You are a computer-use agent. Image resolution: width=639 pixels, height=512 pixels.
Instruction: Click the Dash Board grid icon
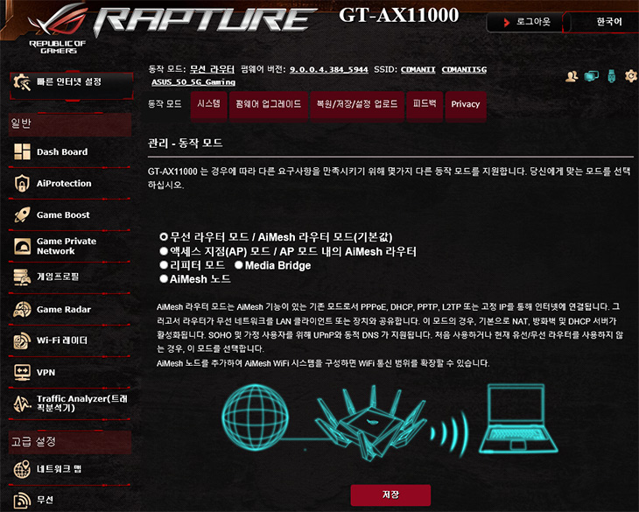pos(22,152)
